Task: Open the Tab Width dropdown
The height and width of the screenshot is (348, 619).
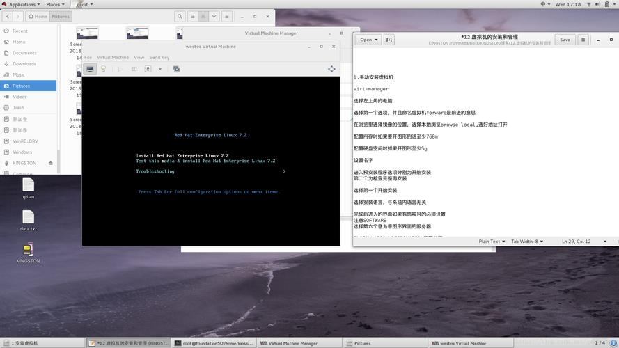Action: click(x=527, y=241)
